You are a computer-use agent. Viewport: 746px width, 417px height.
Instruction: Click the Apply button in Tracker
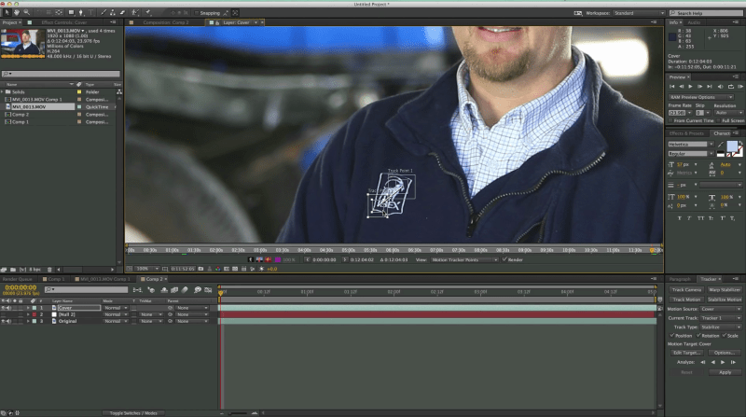tap(725, 372)
